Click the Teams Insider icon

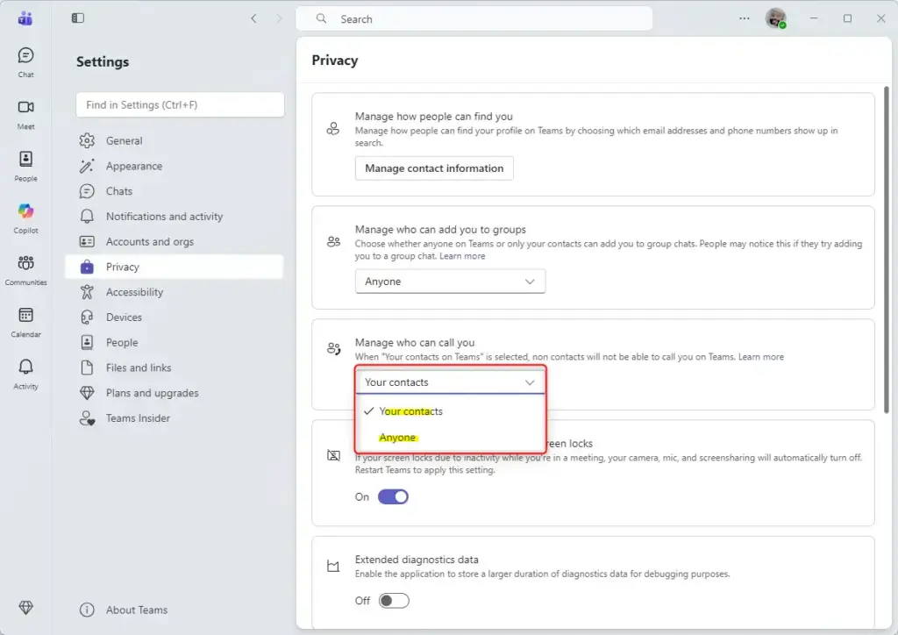pyautogui.click(x=87, y=418)
